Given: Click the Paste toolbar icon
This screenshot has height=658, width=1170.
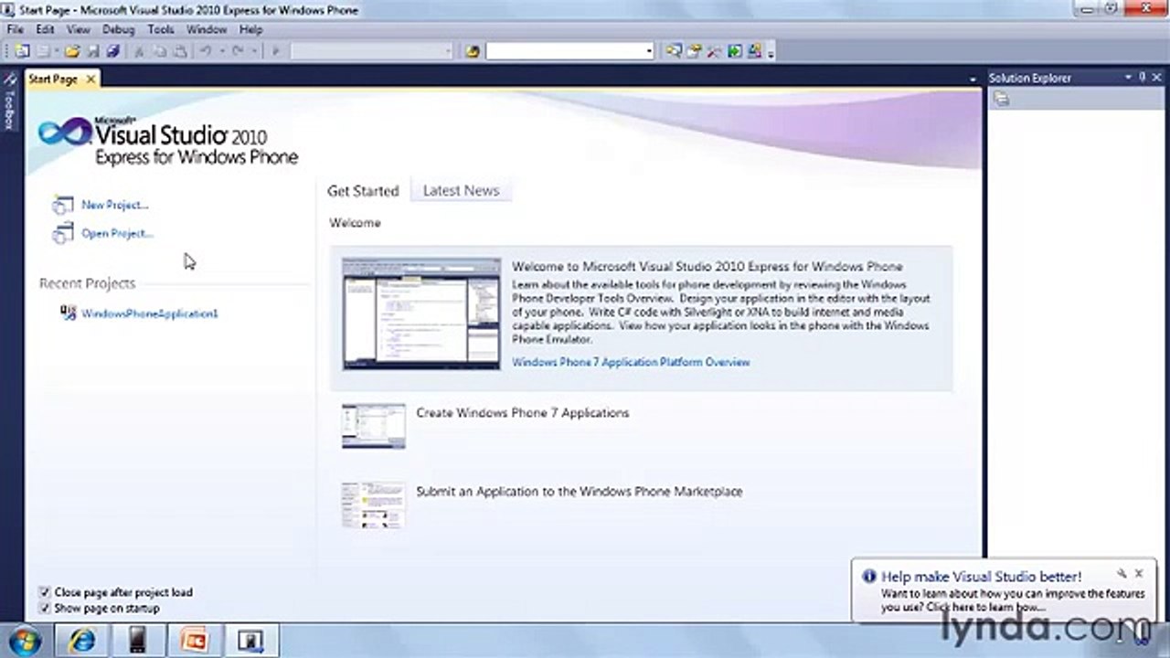Looking at the screenshot, I should (180, 51).
